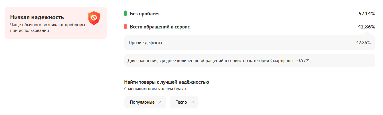
Task: Click the С меньшим показателем брака subtitle
Action: point(155,89)
